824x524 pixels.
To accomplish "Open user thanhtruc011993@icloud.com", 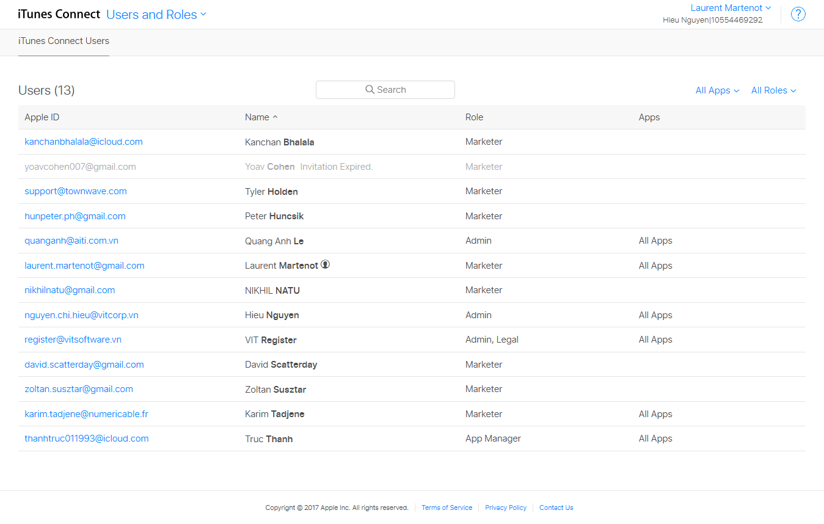I will point(87,438).
